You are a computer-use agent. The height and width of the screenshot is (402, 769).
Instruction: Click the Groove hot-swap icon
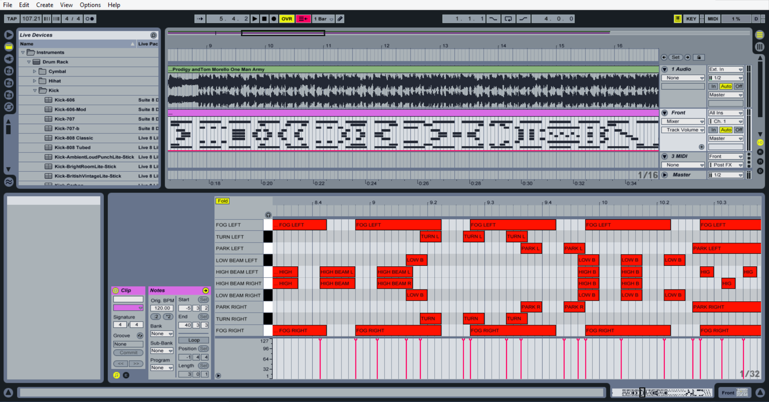click(x=140, y=336)
